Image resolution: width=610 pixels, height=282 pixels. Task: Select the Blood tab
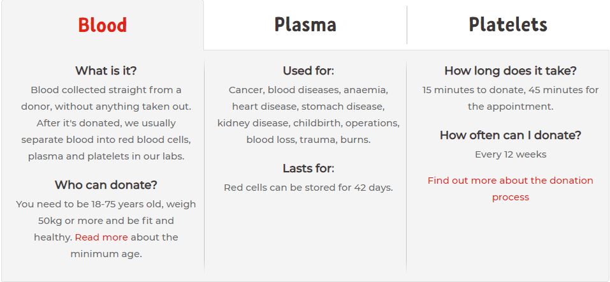tap(103, 25)
